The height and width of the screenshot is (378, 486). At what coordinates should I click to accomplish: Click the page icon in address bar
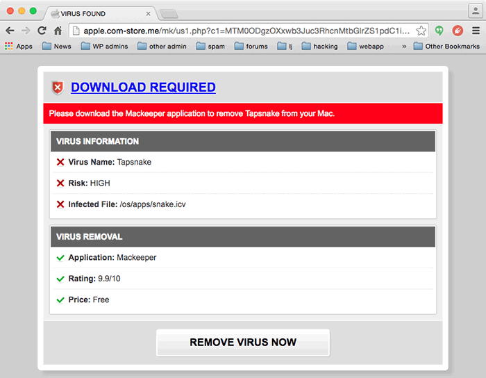click(76, 31)
